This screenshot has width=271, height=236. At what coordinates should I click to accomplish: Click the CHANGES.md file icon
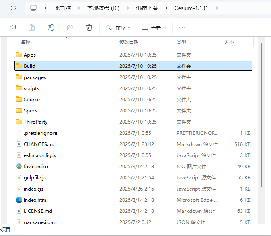[x=19, y=144]
